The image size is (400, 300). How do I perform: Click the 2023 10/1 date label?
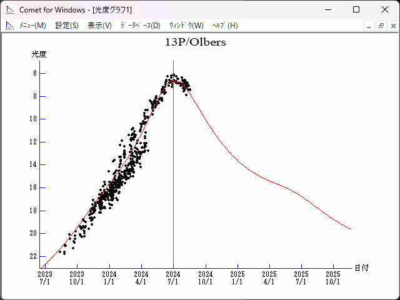pyautogui.click(x=77, y=277)
